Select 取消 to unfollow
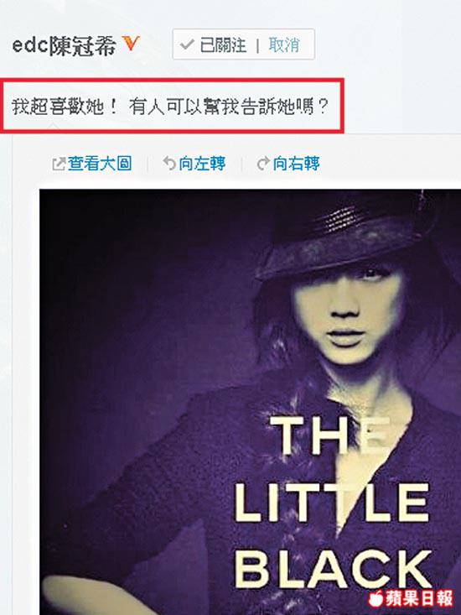Viewport: 461px width, 615px height. [284, 44]
